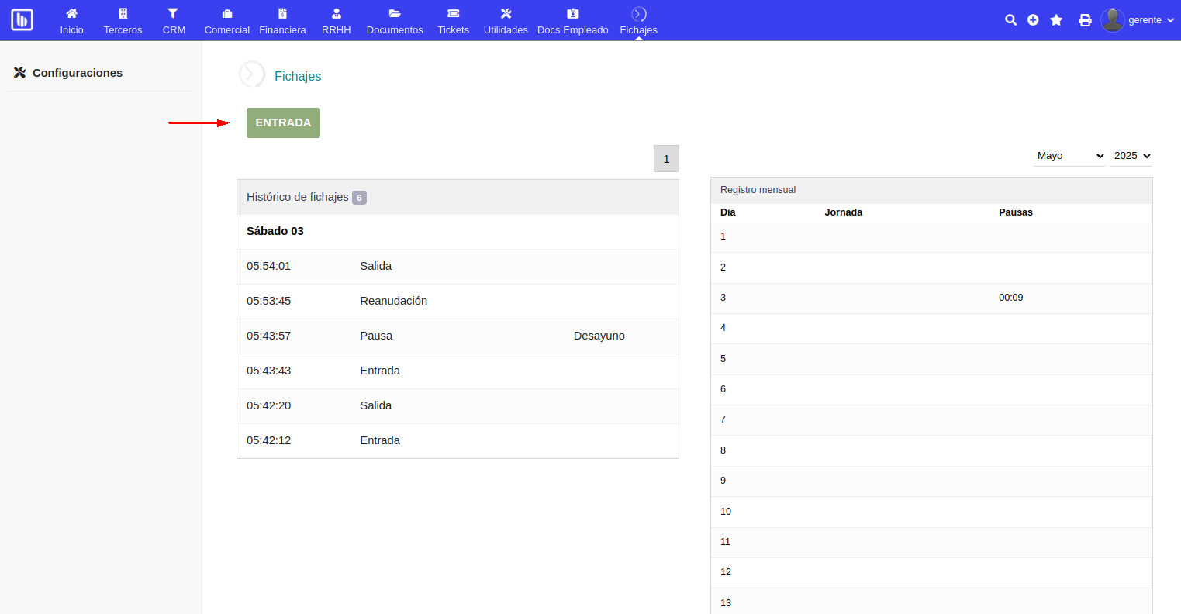Viewport: 1181px width, 614px height.
Task: Open the CRM funnel icon menu
Action: pyautogui.click(x=174, y=21)
